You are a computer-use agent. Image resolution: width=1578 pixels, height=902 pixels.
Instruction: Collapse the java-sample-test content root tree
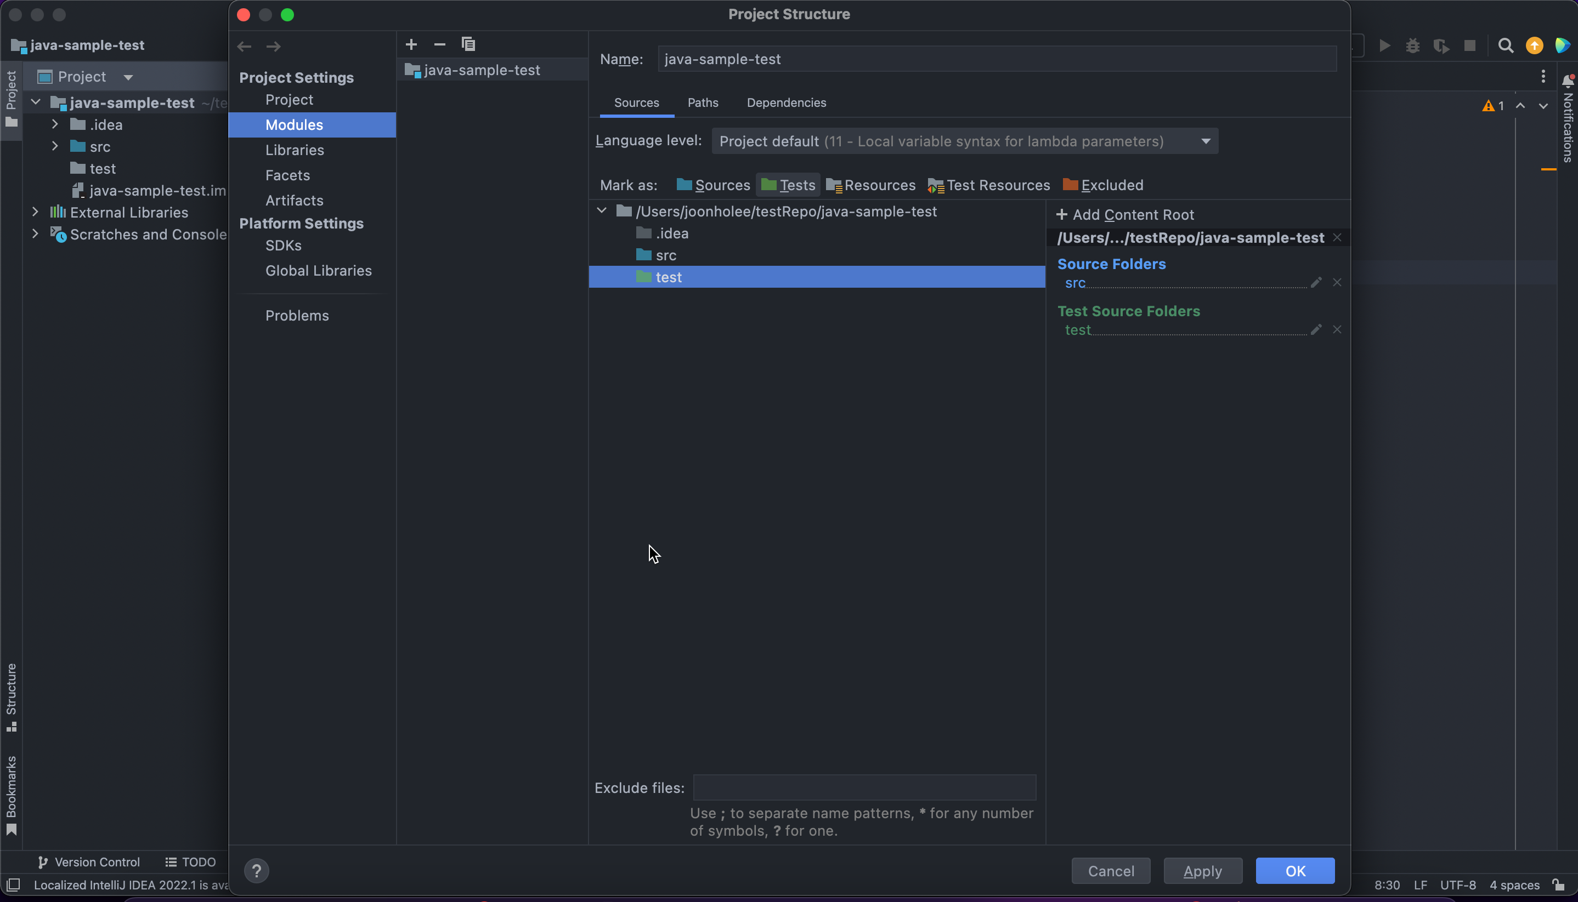[602, 211]
